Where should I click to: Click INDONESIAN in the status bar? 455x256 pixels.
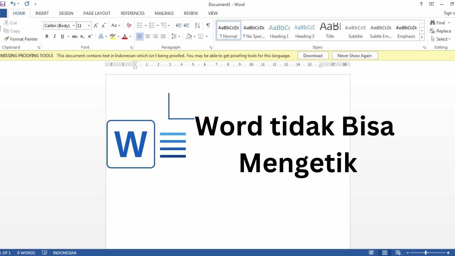pos(64,253)
